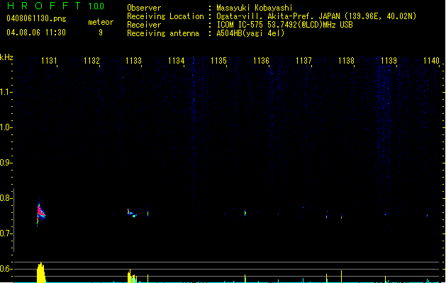Click the tallest yellow intensity bar at 1131
446x283 pixels.
[x=41, y=272]
